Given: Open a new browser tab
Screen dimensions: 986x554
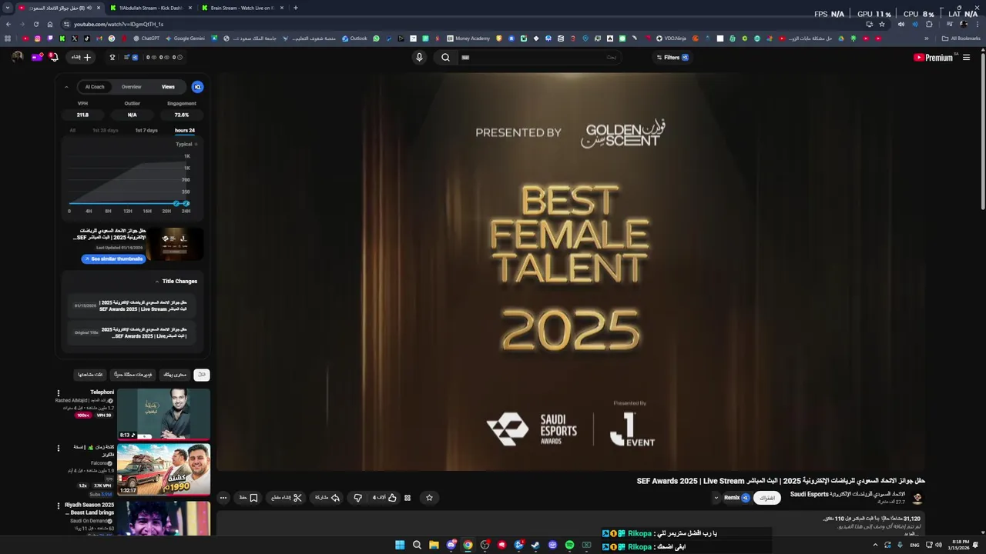Looking at the screenshot, I should pyautogui.click(x=296, y=8).
